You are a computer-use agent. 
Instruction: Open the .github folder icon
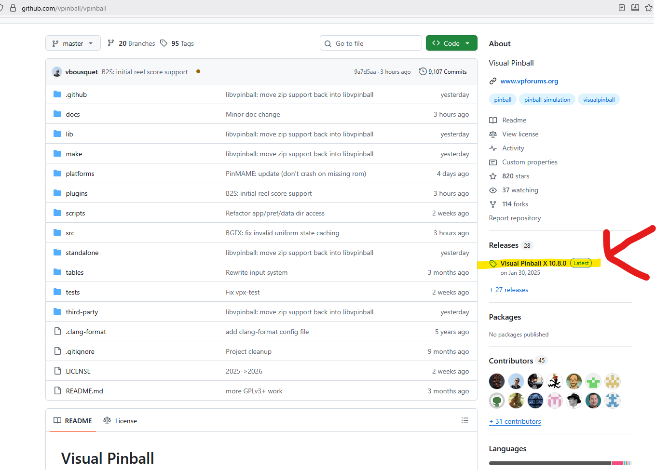point(57,94)
